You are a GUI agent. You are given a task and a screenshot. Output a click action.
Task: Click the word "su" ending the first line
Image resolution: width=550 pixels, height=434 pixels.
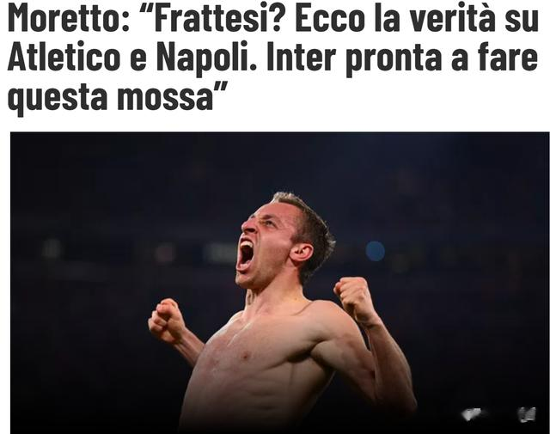click(519, 21)
